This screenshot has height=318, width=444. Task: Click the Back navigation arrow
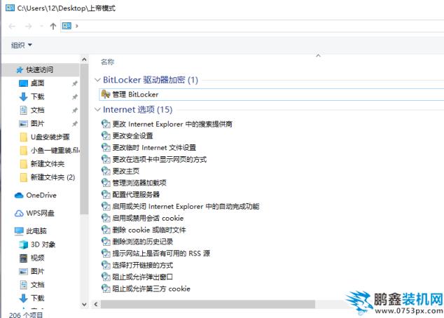pyautogui.click(x=12, y=27)
